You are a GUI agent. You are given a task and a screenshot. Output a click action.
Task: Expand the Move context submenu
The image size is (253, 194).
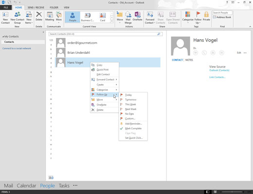tap(105, 99)
